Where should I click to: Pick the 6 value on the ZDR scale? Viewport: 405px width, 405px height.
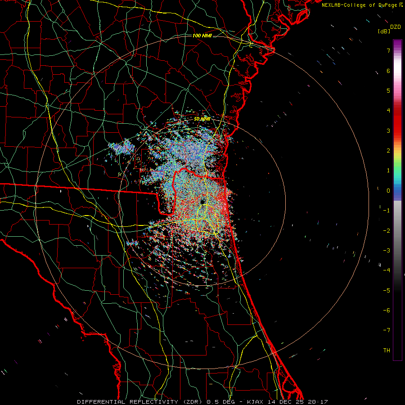pos(388,71)
